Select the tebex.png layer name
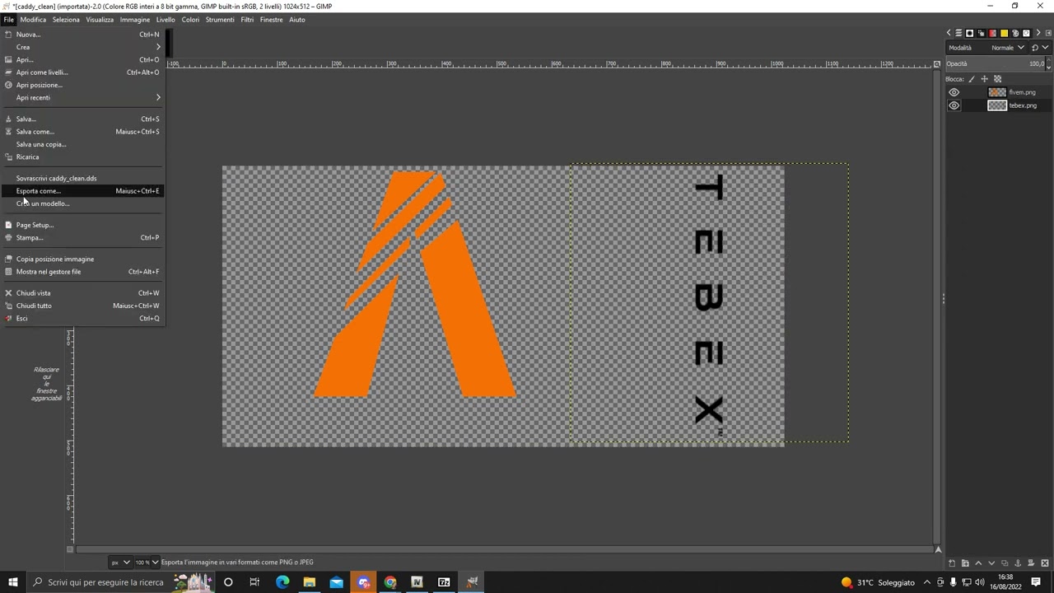Image resolution: width=1054 pixels, height=593 pixels. tap(1023, 105)
